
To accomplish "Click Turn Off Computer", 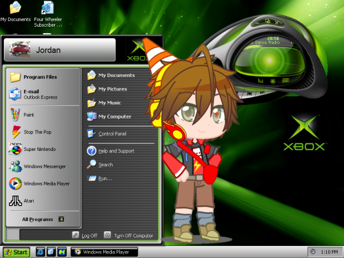I will coord(128,236).
